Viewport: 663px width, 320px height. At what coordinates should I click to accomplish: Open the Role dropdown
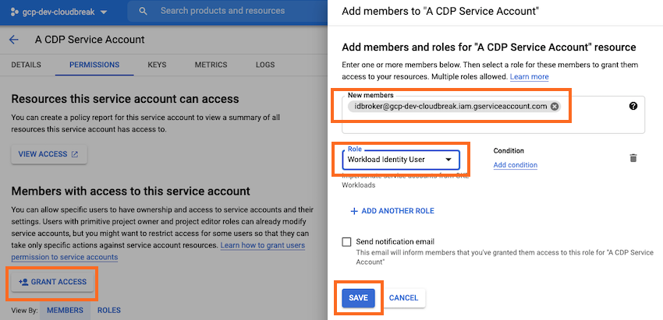[x=400, y=160]
